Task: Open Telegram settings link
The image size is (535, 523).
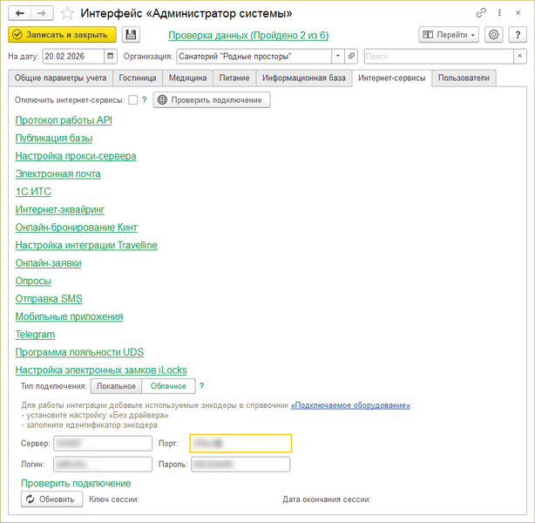Action: 35,335
